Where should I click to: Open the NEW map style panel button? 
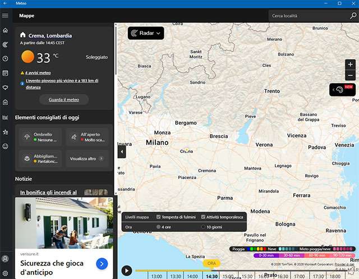342,90
